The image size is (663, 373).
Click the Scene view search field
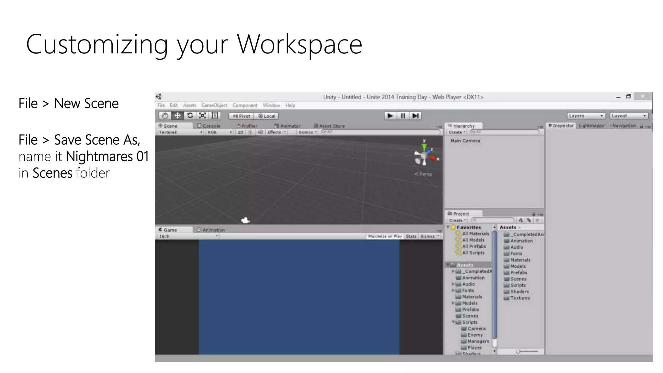380,132
